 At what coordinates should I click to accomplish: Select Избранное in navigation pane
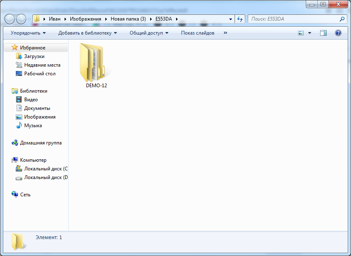pos(33,48)
